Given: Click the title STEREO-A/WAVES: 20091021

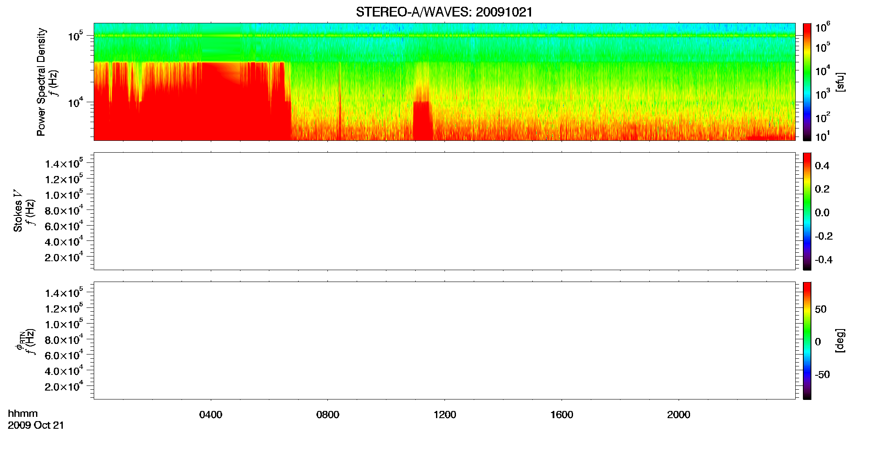Looking at the screenshot, I should [444, 12].
